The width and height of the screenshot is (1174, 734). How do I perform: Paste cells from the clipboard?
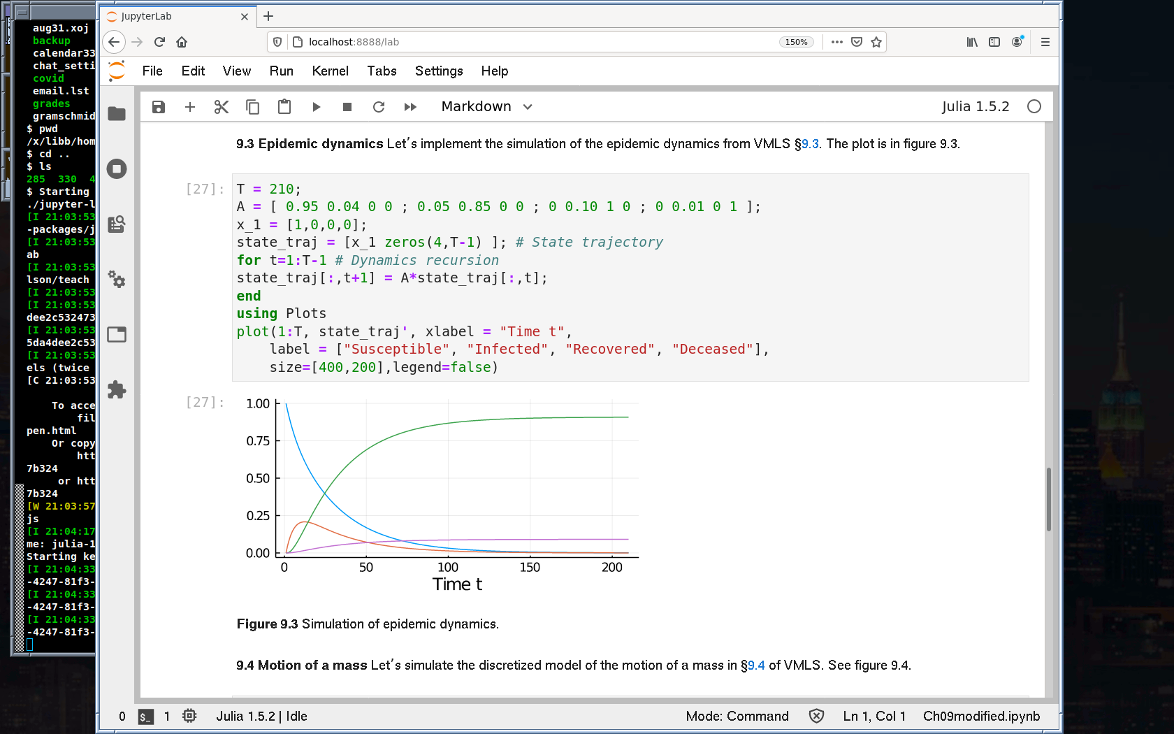284,107
